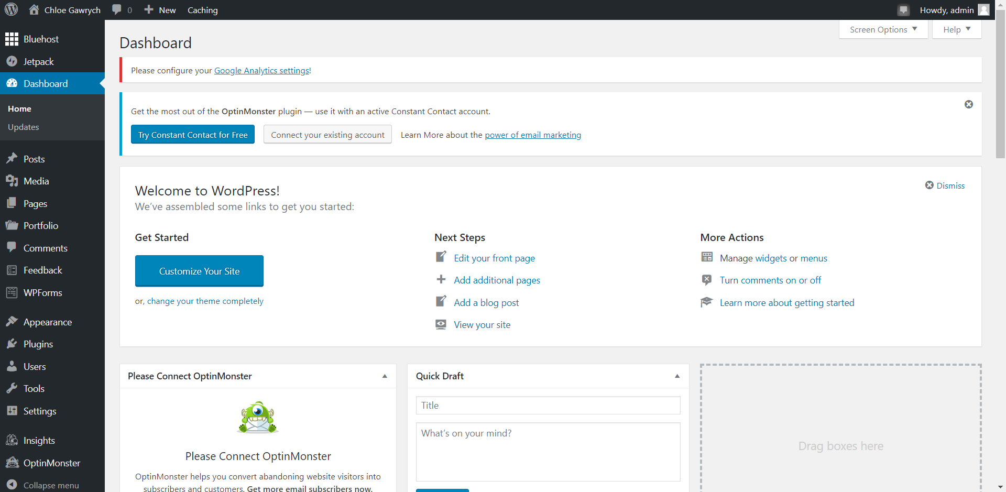Click View your site link
Viewport: 1006px width, 492px height.
click(x=482, y=324)
